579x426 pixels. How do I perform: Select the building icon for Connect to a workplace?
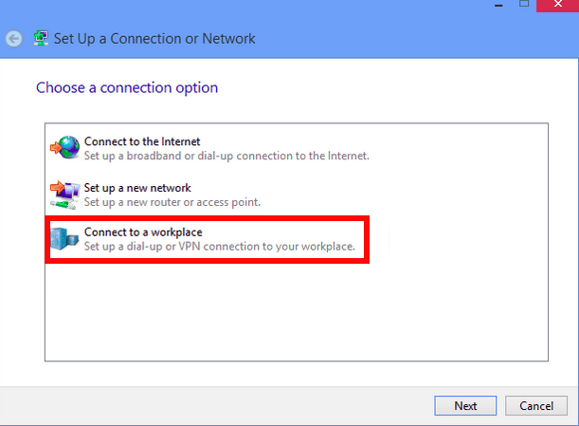click(x=64, y=239)
